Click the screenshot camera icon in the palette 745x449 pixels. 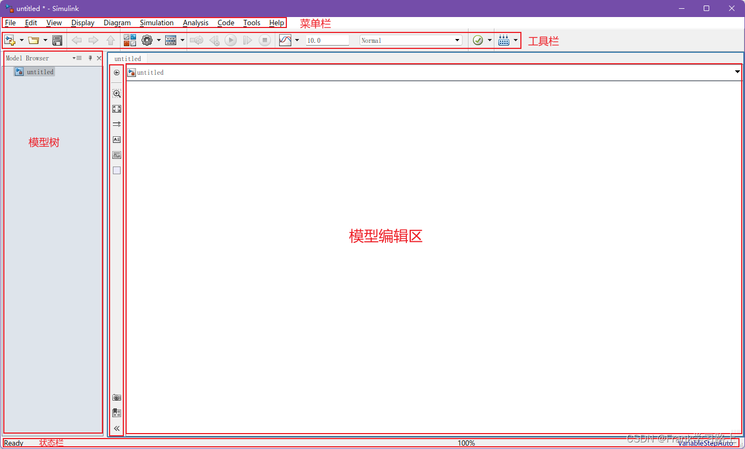pos(116,397)
